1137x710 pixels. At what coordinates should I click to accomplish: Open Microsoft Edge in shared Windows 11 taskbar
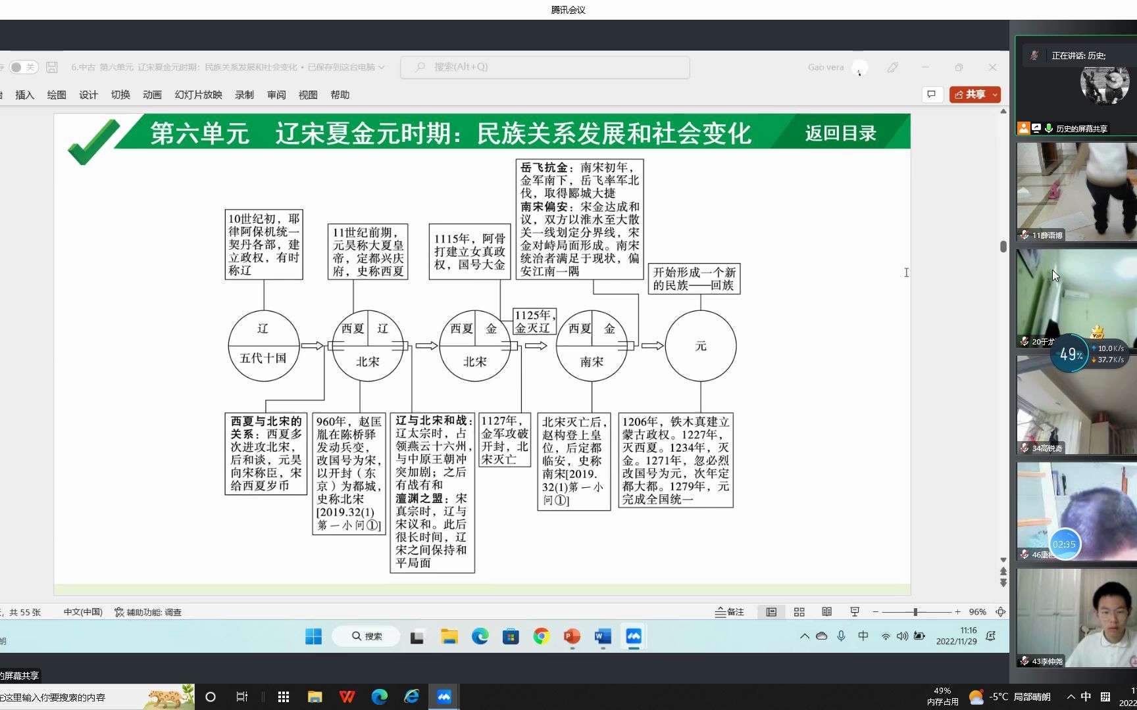tap(480, 636)
